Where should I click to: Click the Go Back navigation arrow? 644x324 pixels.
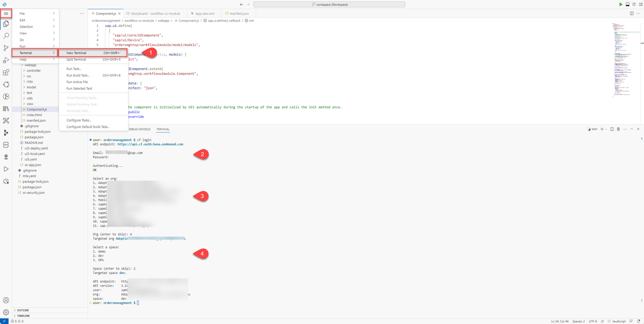coord(241,4)
